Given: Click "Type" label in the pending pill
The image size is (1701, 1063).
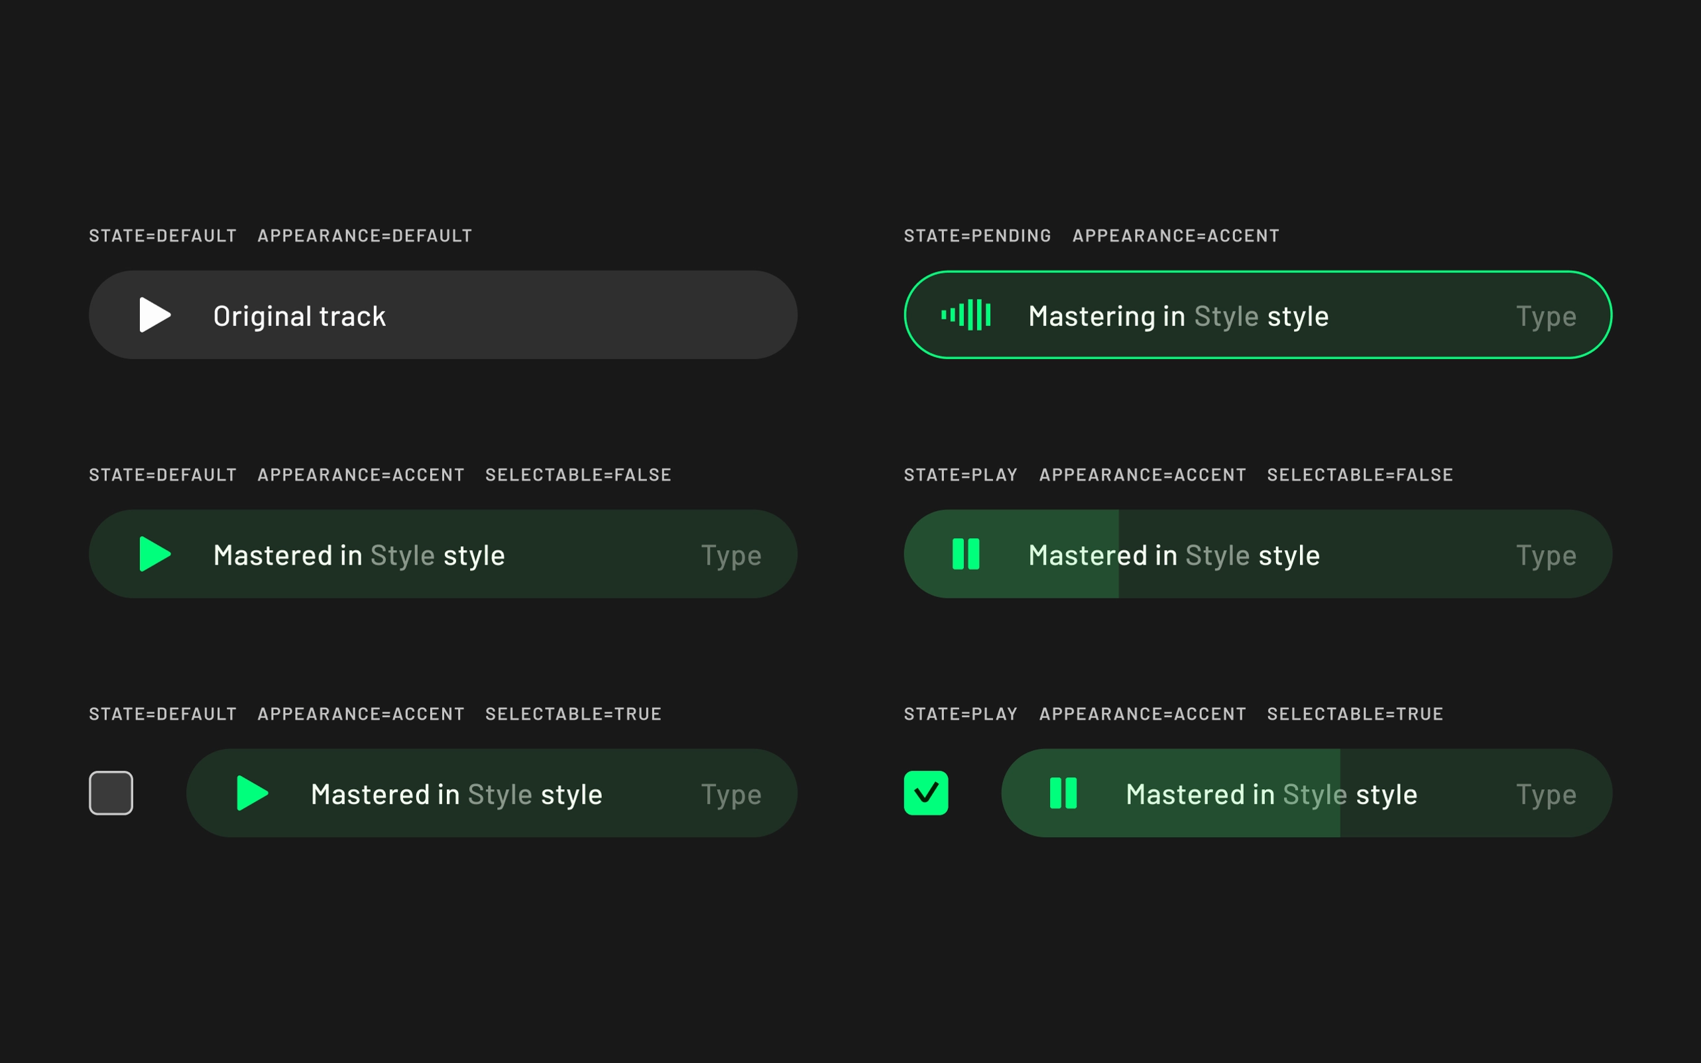Looking at the screenshot, I should pyautogui.click(x=1546, y=316).
